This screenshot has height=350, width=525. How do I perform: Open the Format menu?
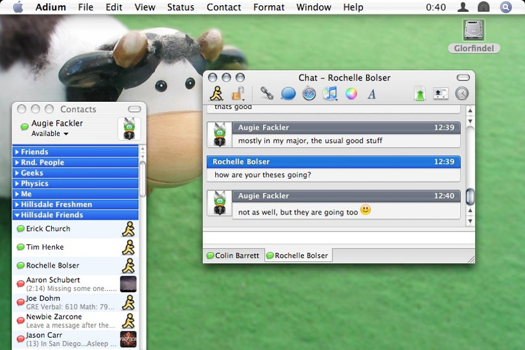[269, 7]
